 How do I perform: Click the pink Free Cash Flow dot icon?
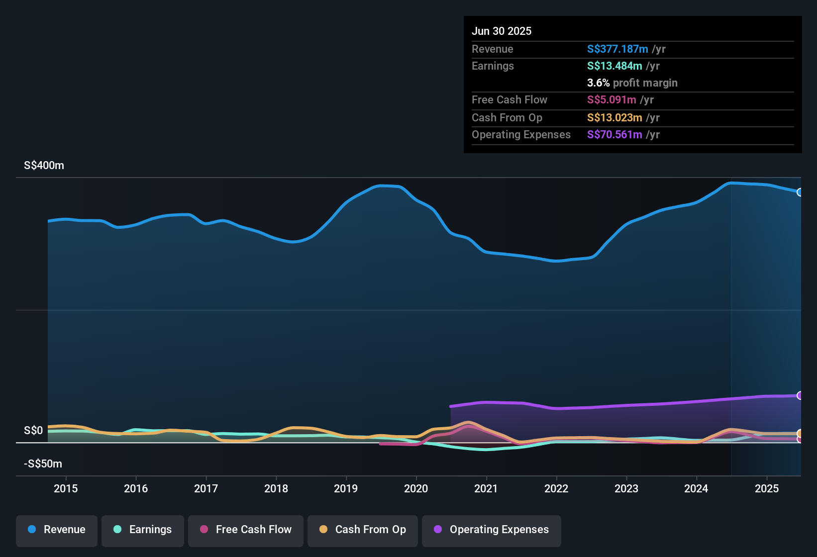click(203, 530)
